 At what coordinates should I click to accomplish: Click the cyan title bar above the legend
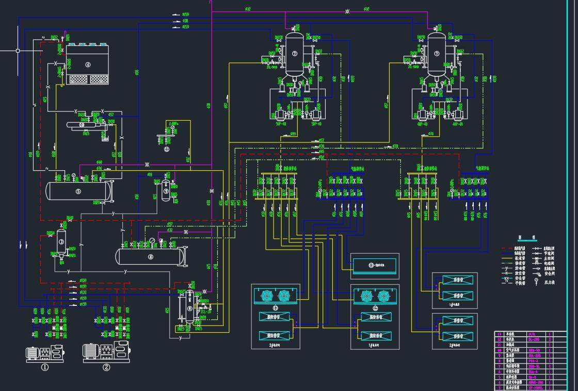[x=527, y=240]
